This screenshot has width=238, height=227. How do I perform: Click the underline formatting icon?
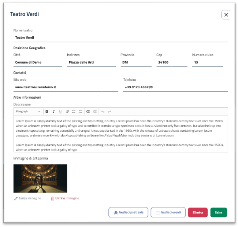pos(60,111)
